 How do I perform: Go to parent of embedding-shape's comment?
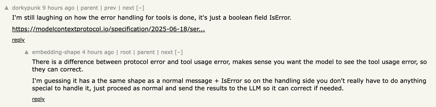(x=146, y=52)
